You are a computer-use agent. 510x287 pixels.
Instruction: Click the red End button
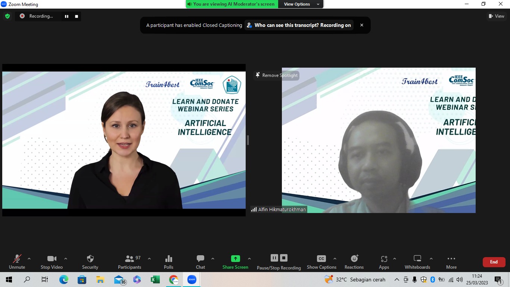[x=494, y=262]
